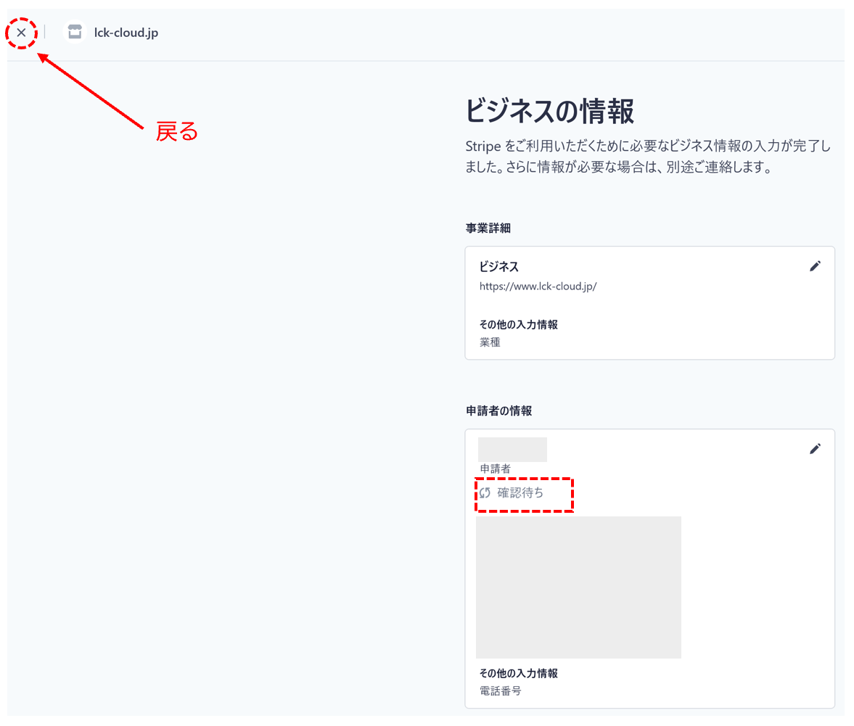Screen dimensions: 854x726
Task: Click the 業種 entry under その他の入力情報
Action: (x=490, y=342)
